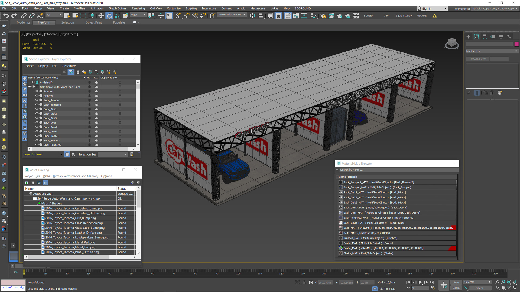Click the Unwrap UVW button
This screenshot has height=292, width=520.
coord(478,59)
